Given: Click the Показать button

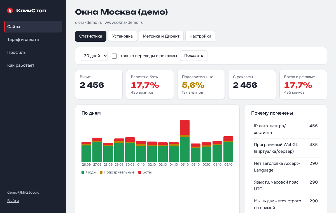Looking at the screenshot, I should click(193, 55).
